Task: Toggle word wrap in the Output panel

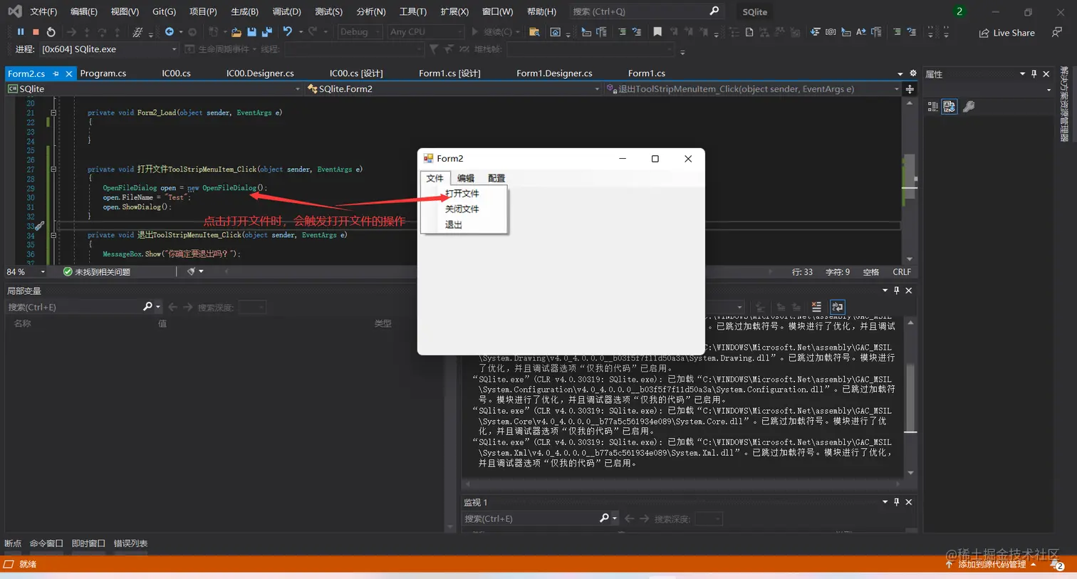Action: [838, 307]
